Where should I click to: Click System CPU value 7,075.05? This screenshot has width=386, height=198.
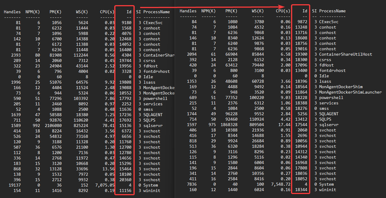point(105,185)
